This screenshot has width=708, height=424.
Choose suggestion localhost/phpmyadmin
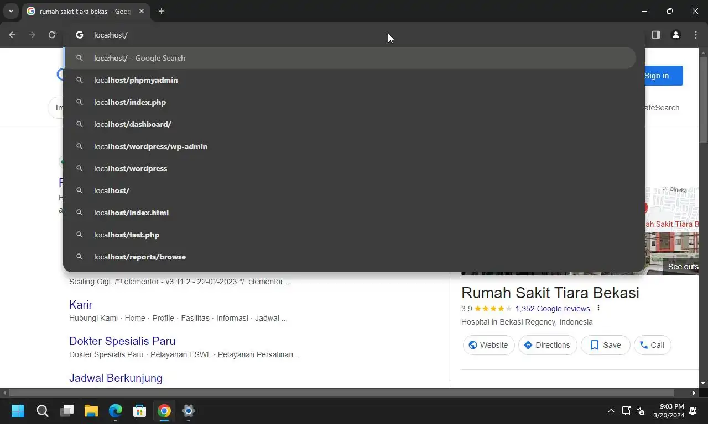point(350,80)
